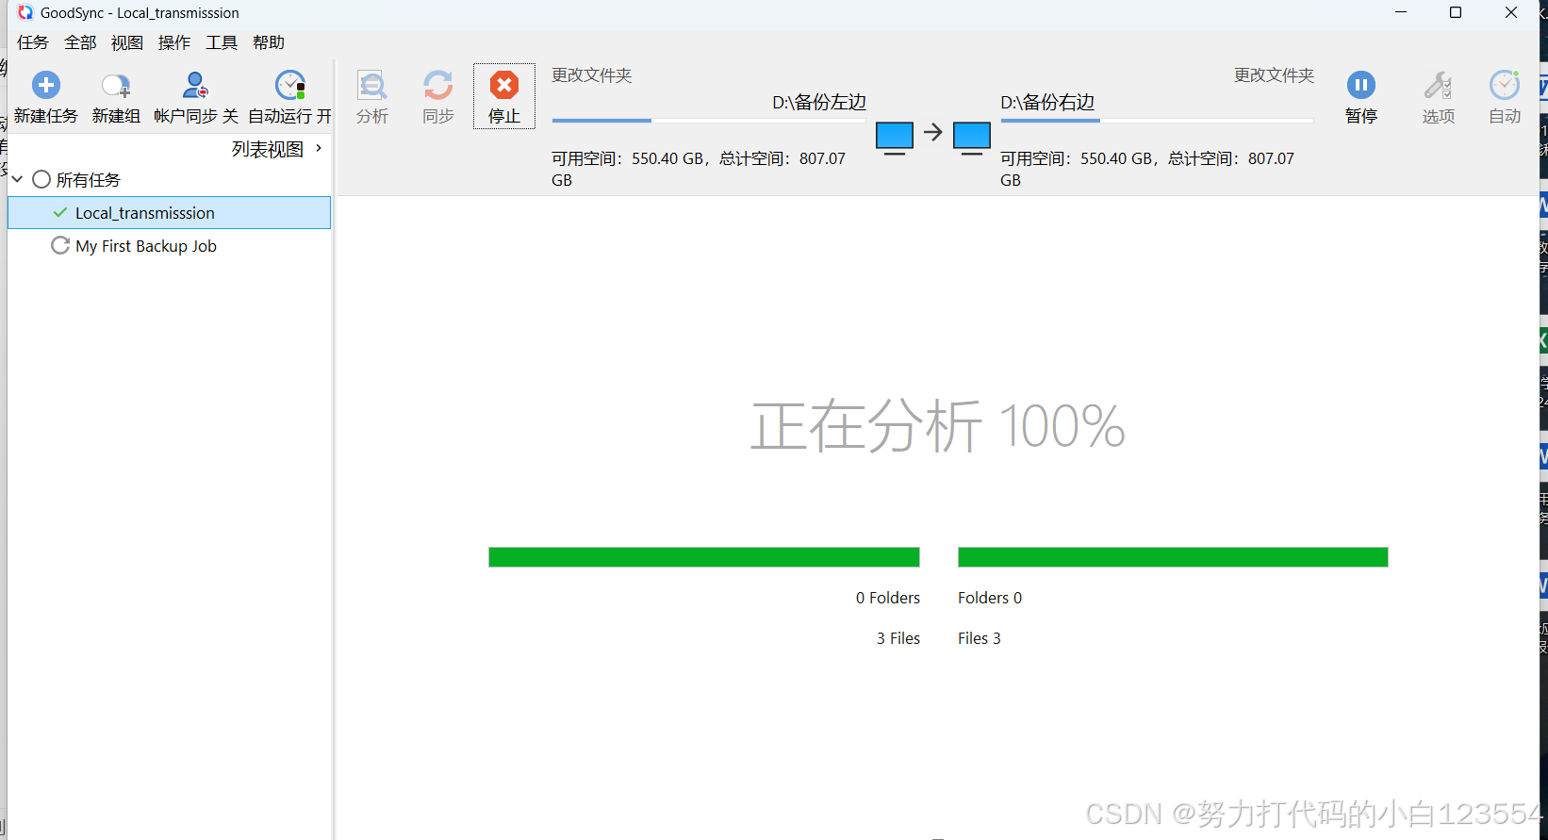Image resolution: width=1548 pixels, height=840 pixels.
Task: Click the right green analysis progress bar
Action: point(1173,557)
